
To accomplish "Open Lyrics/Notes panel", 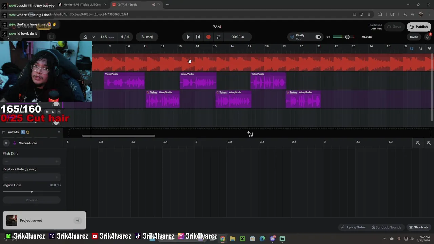I will point(353,227).
